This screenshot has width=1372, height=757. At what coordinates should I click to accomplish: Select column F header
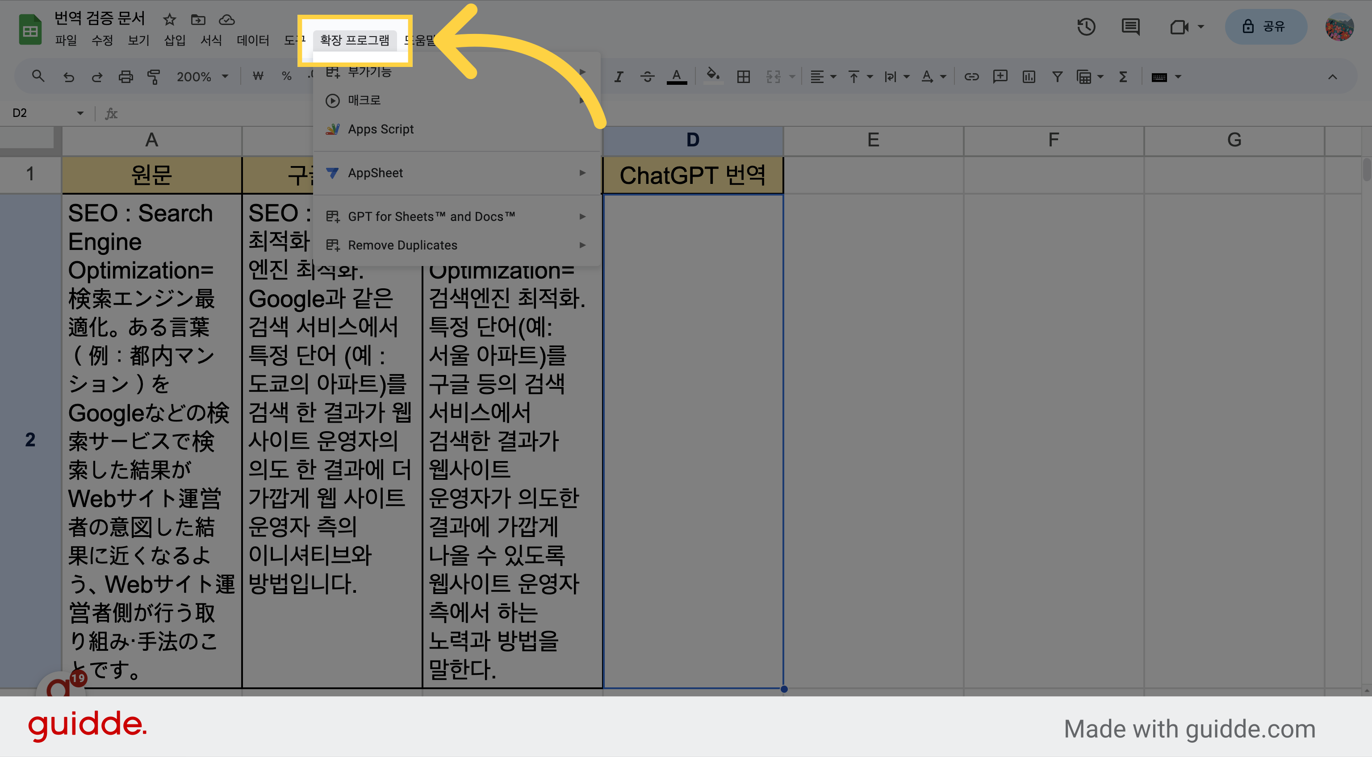point(1054,141)
